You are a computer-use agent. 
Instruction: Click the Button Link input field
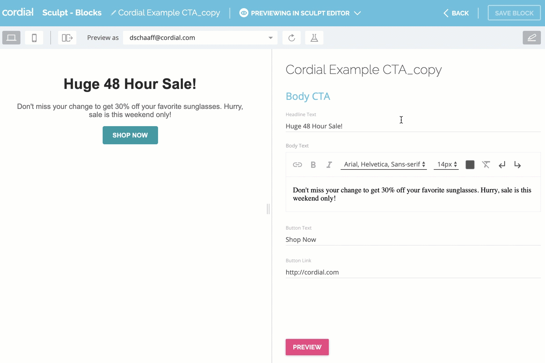tap(412, 272)
